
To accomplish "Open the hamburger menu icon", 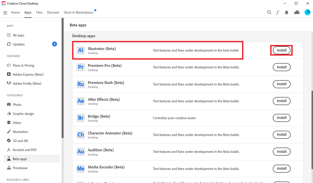I will click(5, 13).
